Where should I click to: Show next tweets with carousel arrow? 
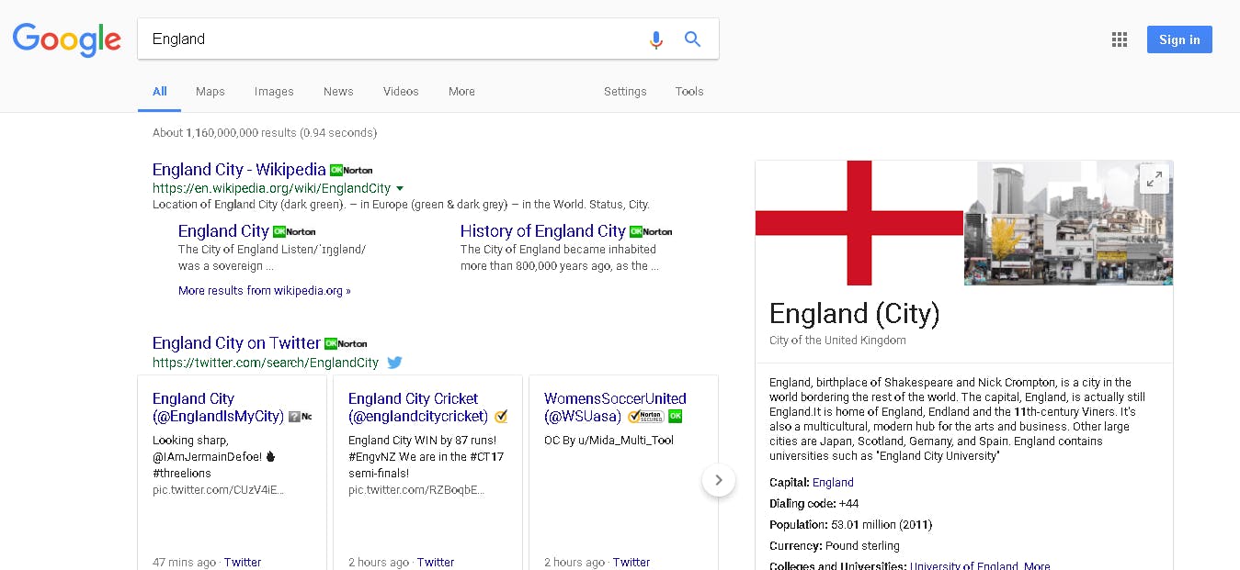719,480
